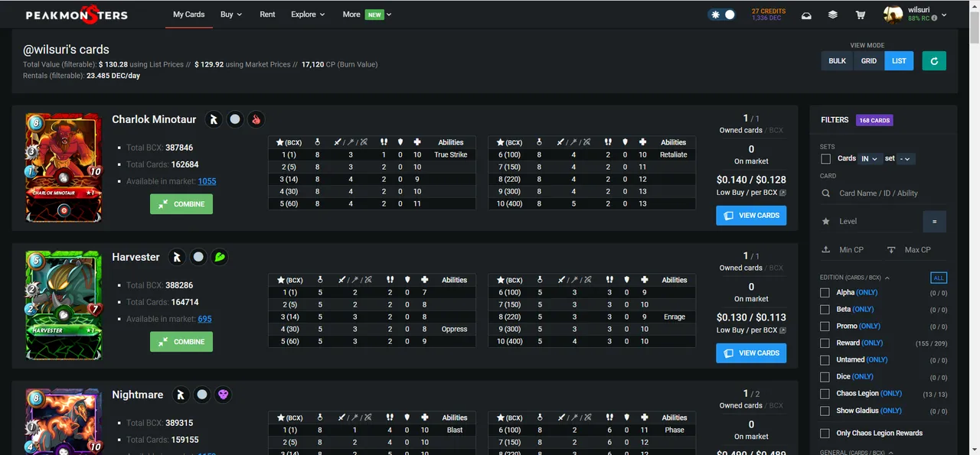
Task: Click the PeakMonsters logo
Action: pyautogui.click(x=77, y=15)
